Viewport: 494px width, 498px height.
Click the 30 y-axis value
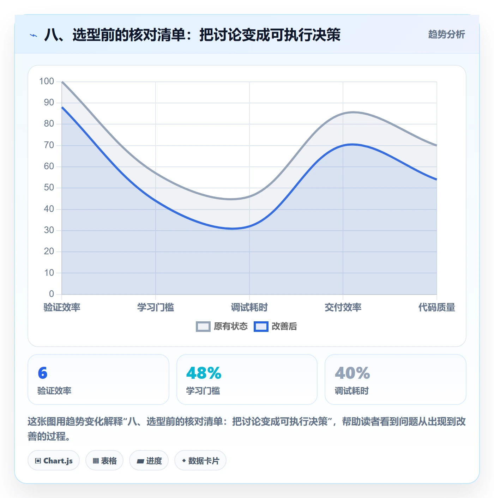coord(49,230)
